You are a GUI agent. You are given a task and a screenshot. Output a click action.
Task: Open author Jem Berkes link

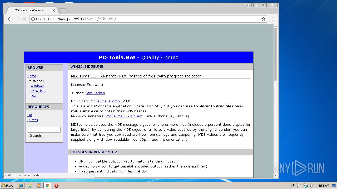tap(95, 93)
